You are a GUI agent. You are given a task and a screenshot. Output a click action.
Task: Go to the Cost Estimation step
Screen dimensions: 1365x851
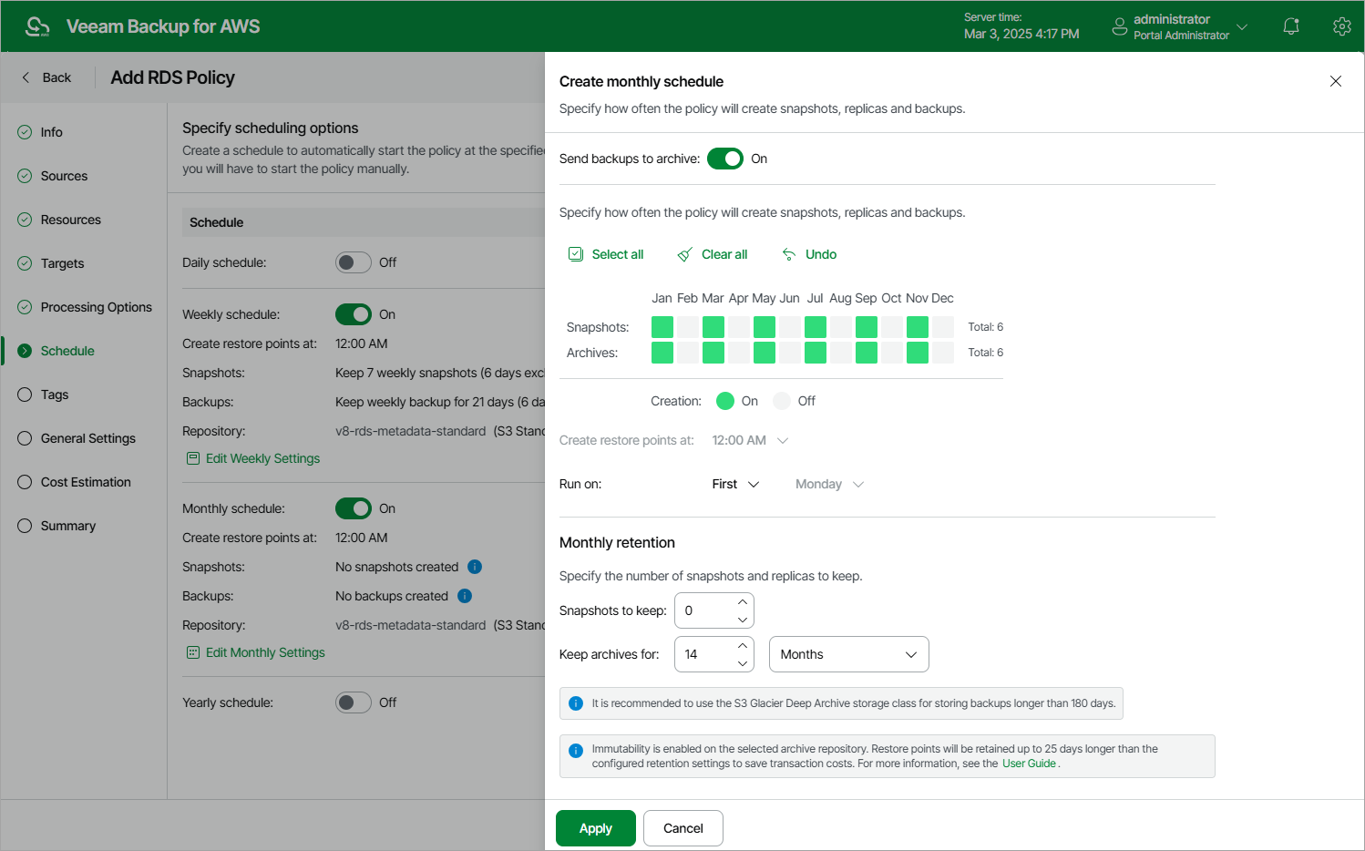click(86, 482)
